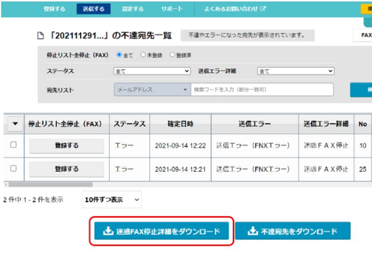
Task: Tick the checkbox for the 12:21 row
Action: [14, 168]
